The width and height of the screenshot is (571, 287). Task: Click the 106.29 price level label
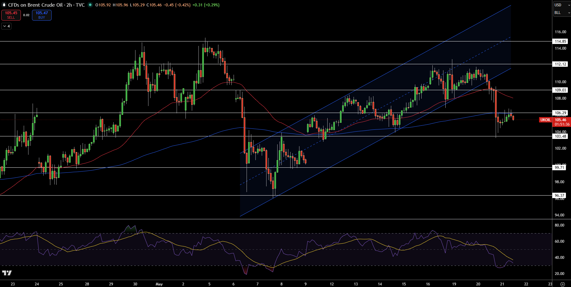(560, 113)
